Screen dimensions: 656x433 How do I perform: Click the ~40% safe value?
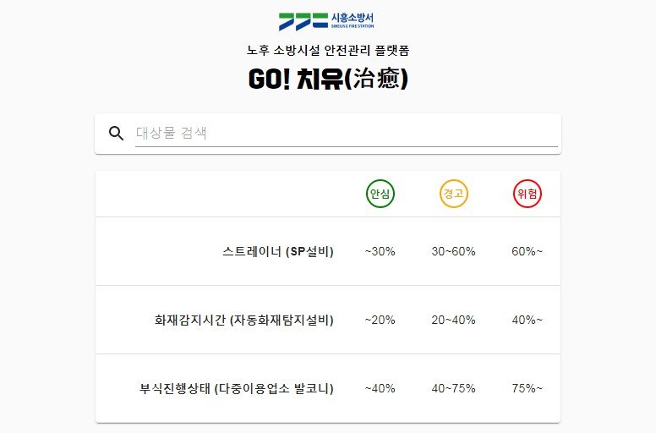(380, 388)
